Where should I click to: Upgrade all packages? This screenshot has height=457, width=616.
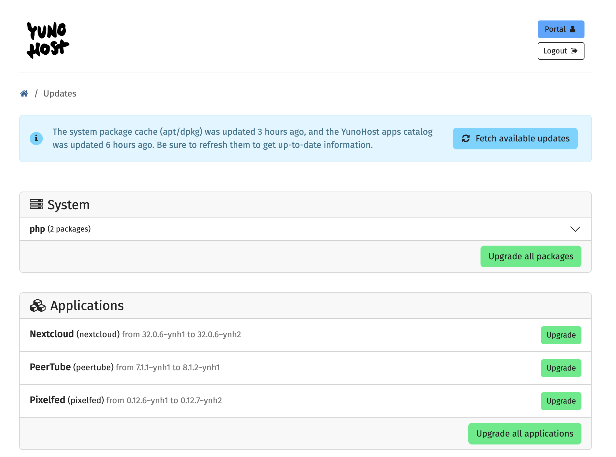point(531,256)
